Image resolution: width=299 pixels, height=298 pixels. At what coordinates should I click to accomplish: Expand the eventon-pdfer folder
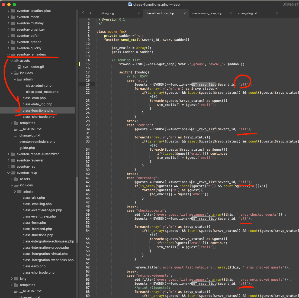[8, 36]
